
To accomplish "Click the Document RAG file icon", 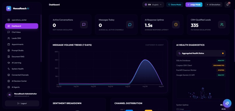I will pyautogui.click(x=9, y=57).
